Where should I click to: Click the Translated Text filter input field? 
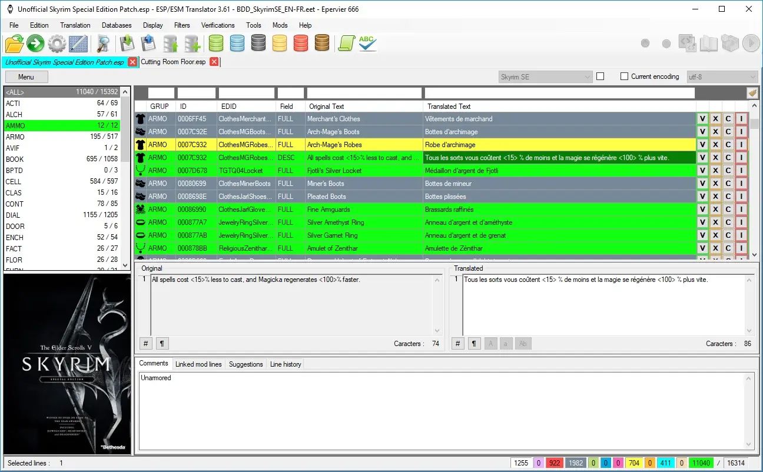(x=559, y=93)
